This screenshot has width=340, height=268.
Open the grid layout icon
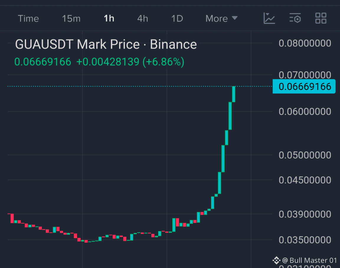(x=321, y=18)
